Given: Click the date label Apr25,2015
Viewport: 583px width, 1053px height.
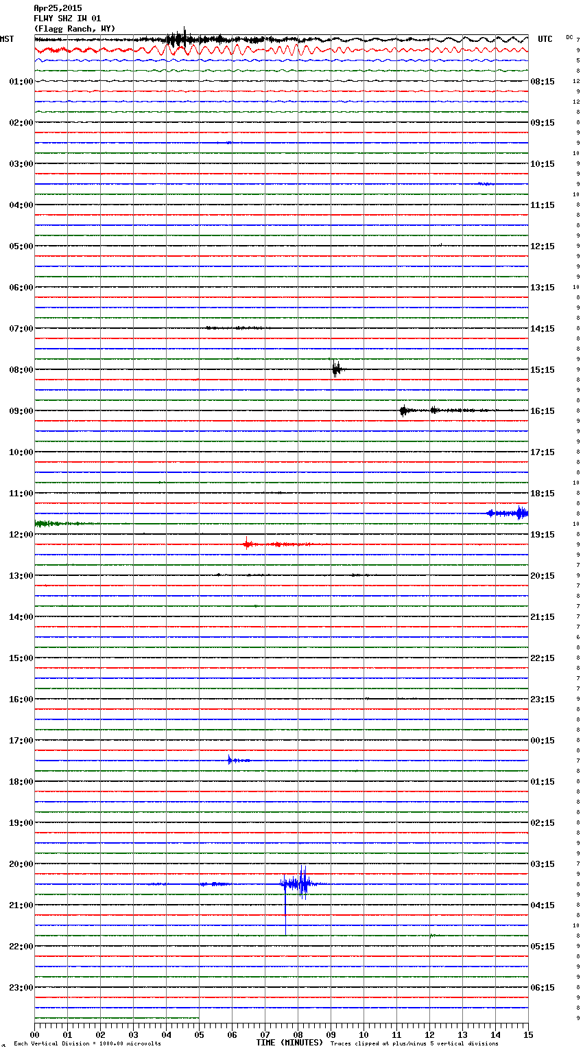Looking at the screenshot, I should tap(58, 8).
